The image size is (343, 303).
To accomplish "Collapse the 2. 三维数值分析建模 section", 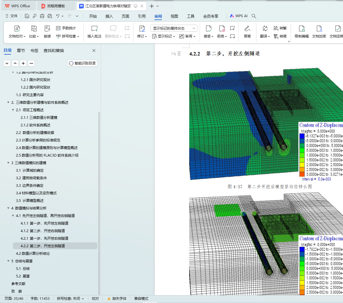I will (8, 102).
